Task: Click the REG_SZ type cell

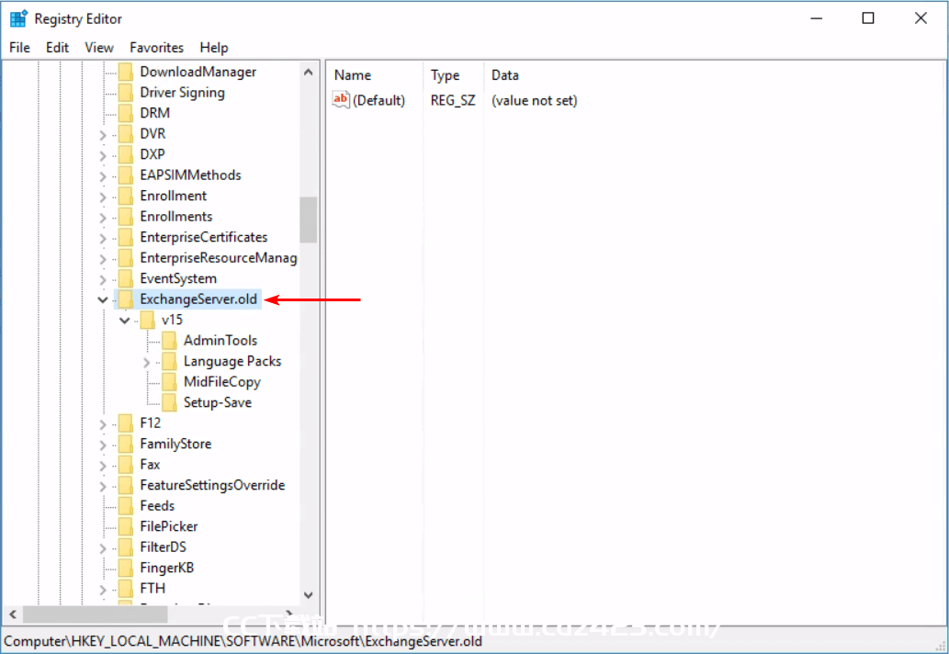Action: pyautogui.click(x=453, y=100)
